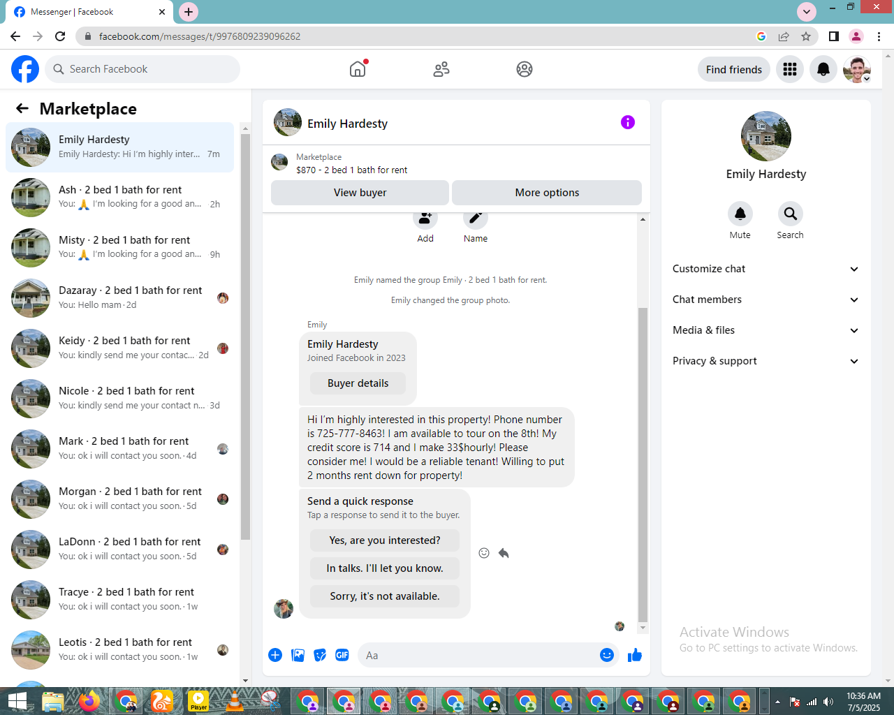Open the Morgan 2 bed 1 bath conversation
894x715 pixels.
point(120,499)
